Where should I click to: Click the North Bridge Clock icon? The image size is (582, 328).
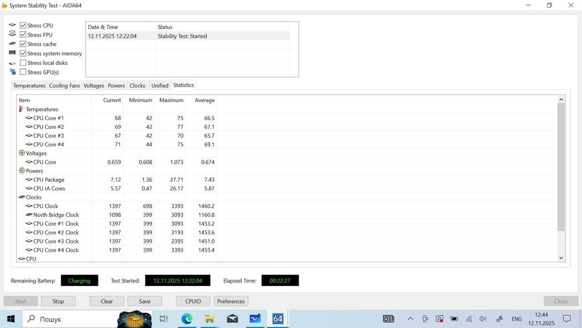[x=29, y=214]
